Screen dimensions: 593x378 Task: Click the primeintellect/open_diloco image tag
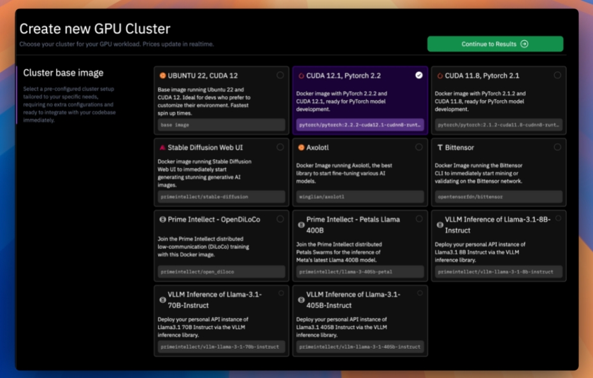pos(221,271)
